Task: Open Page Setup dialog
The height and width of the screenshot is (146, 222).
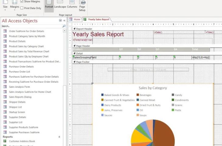Action: (82, 6)
